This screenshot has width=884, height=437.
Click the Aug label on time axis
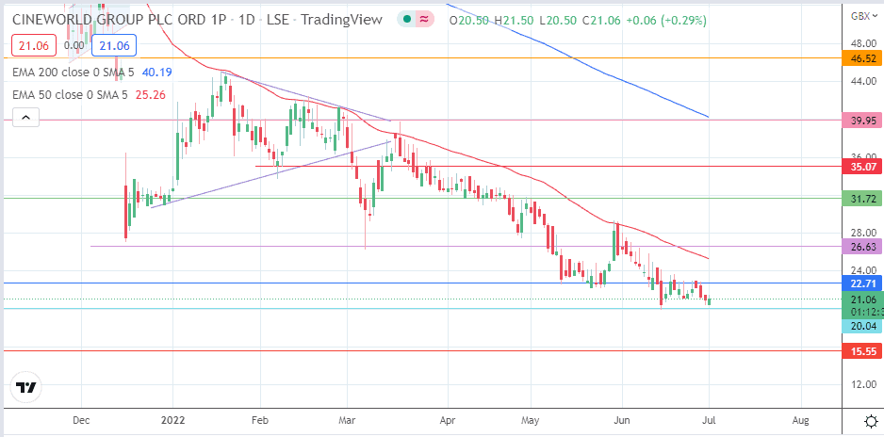click(x=800, y=420)
